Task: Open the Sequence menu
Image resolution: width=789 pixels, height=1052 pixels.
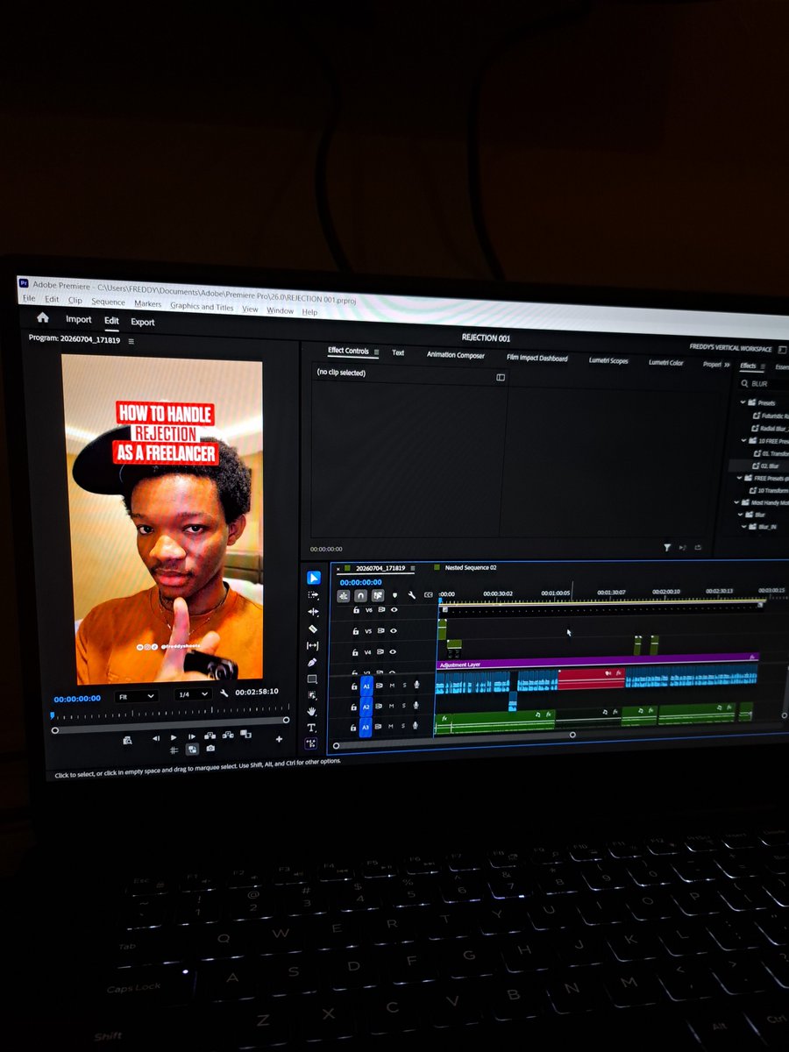Action: (x=108, y=302)
